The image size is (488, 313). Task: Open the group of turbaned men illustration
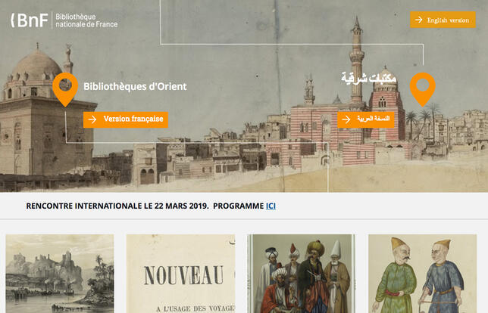point(302,274)
